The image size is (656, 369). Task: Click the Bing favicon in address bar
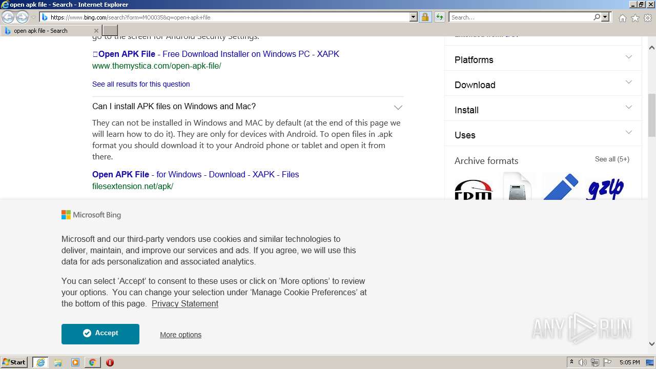point(45,17)
